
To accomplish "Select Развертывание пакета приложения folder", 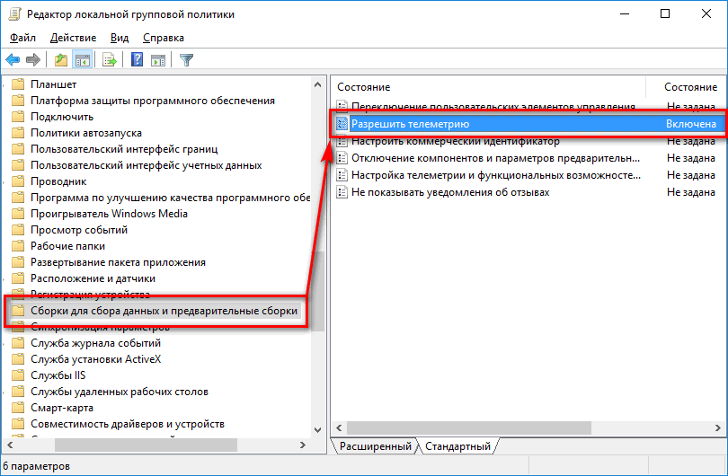I will point(118,262).
